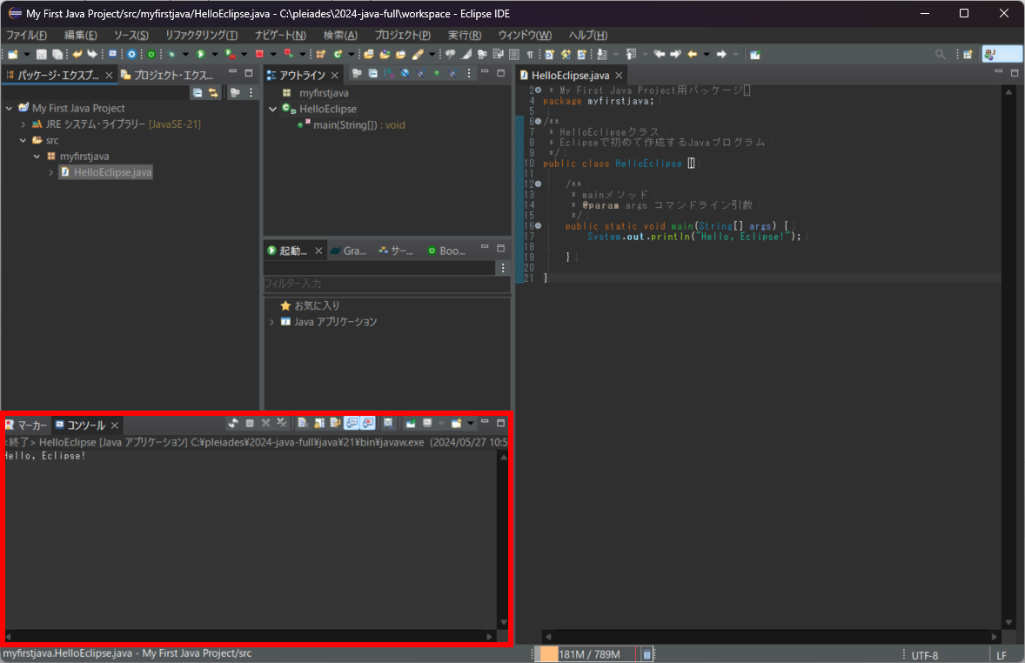Switch to the Java perspective button

click(1002, 54)
